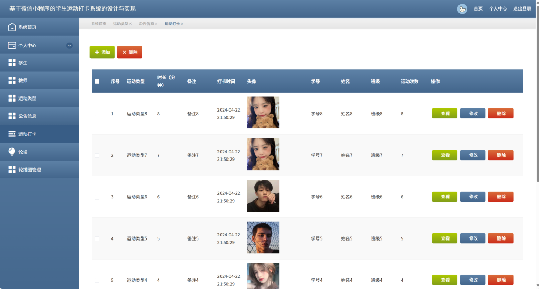The image size is (539, 289).
Task: Close the 公告信息 tab
Action: click(156, 24)
